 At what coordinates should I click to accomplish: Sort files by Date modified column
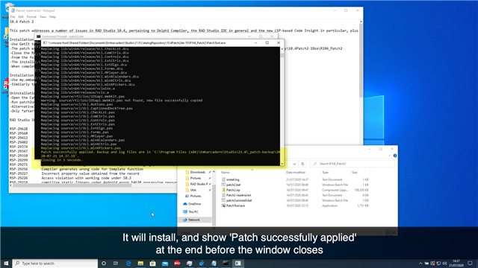pos(296,172)
